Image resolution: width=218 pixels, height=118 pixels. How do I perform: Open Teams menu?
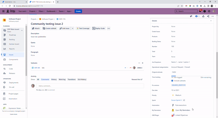pyautogui.click(x=62, y=11)
